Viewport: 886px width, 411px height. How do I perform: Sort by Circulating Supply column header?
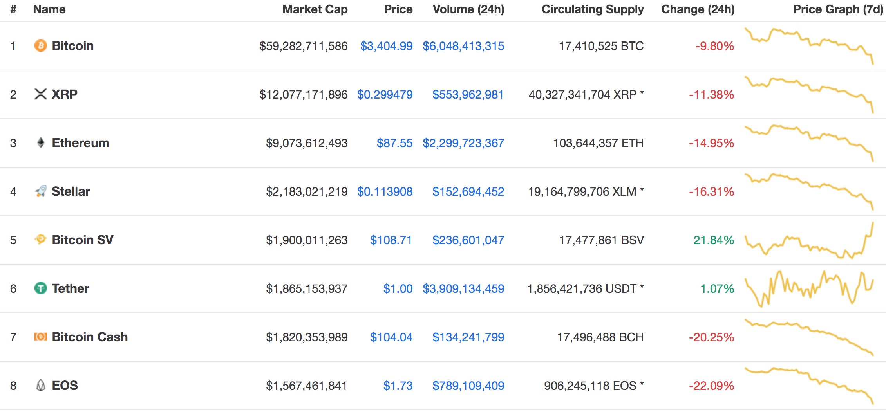click(593, 9)
